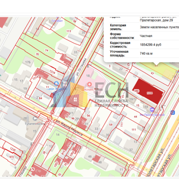Select parcel number 96

[73, 118]
